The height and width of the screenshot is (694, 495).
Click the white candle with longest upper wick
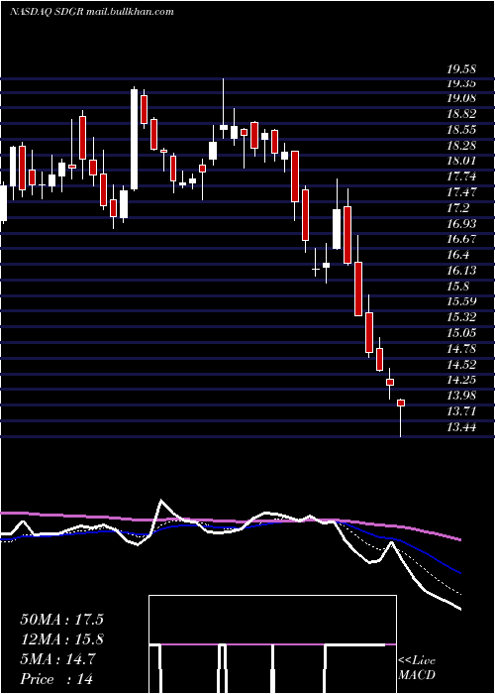[x=224, y=109]
